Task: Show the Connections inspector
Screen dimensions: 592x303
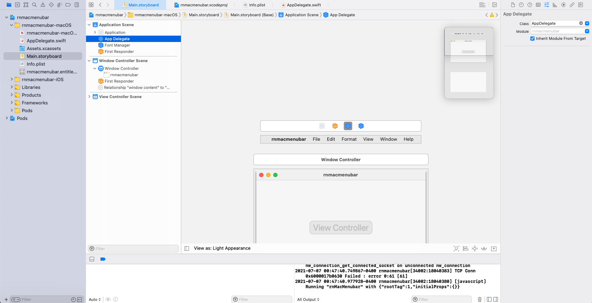Action: pos(563,5)
